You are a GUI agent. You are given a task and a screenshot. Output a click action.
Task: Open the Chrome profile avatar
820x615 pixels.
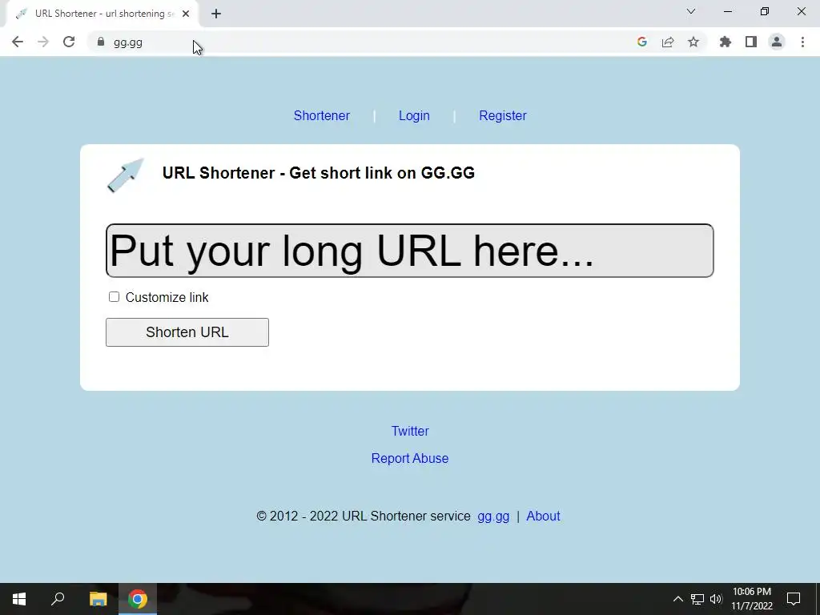777,42
